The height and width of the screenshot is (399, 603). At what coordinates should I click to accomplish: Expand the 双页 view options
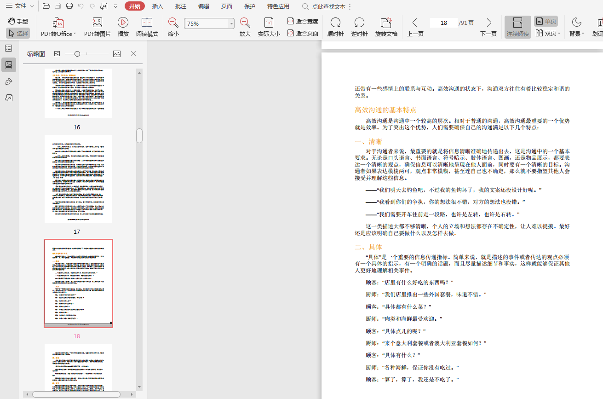(x=559, y=34)
